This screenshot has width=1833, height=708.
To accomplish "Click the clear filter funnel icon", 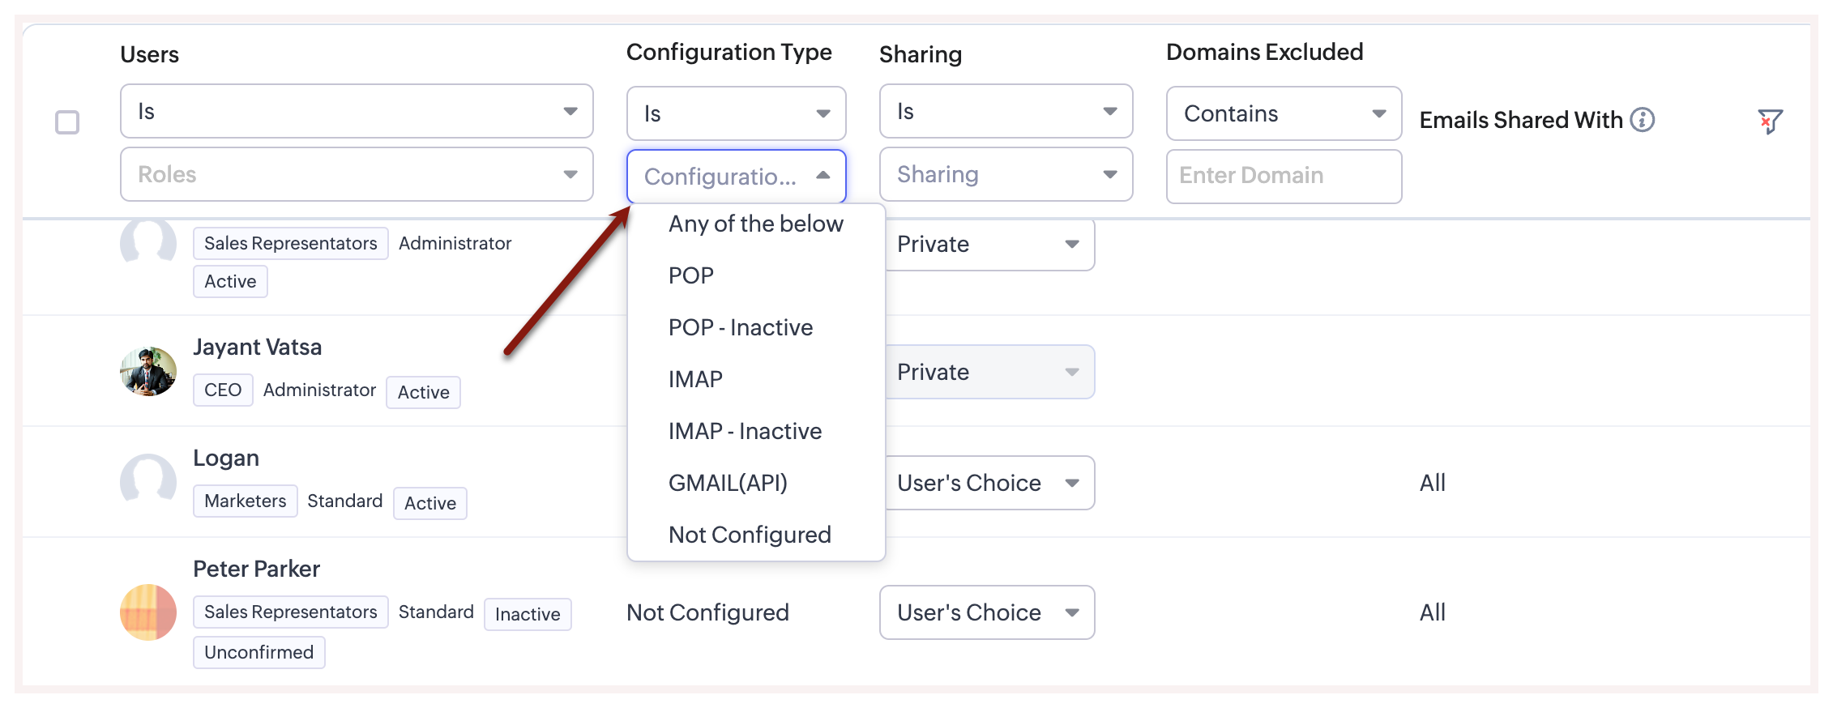I will [x=1770, y=122].
